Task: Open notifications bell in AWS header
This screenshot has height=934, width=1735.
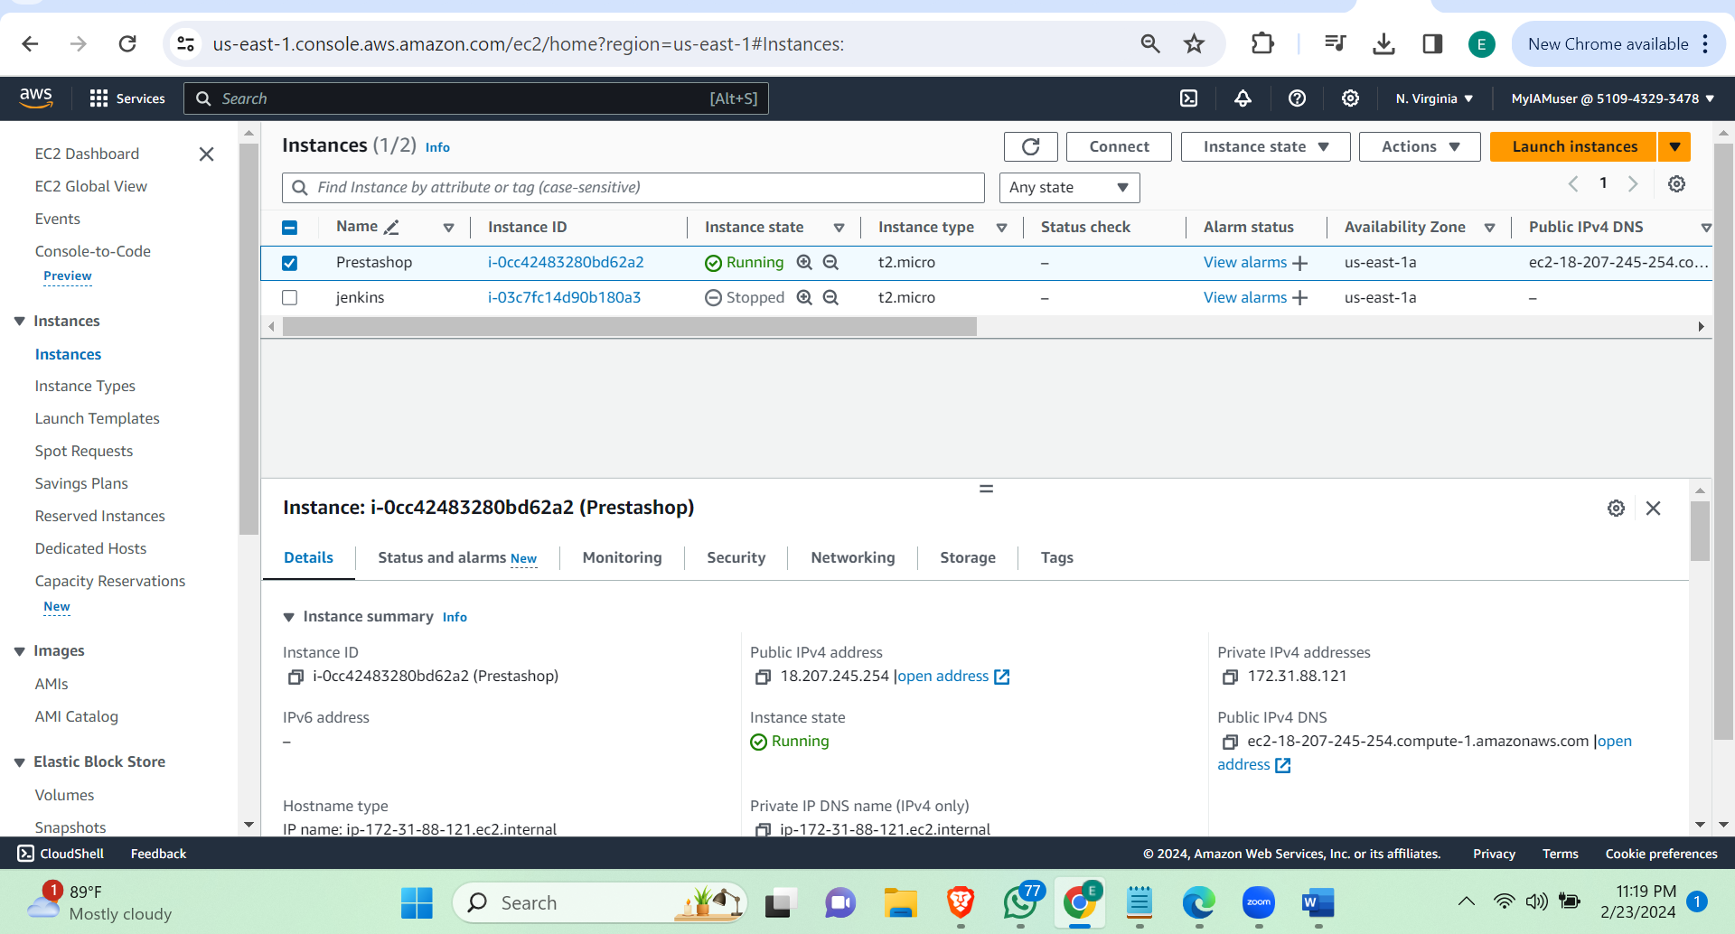Action: coord(1243,98)
